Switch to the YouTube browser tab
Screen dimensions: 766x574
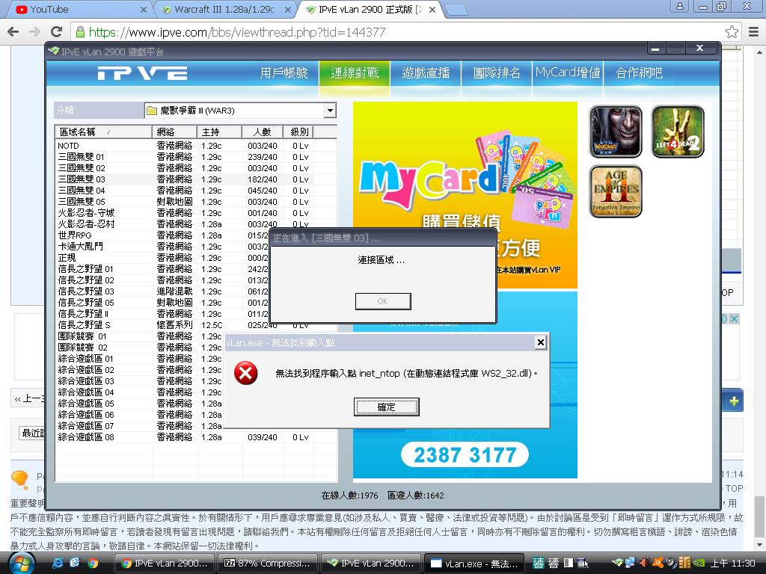(75, 10)
